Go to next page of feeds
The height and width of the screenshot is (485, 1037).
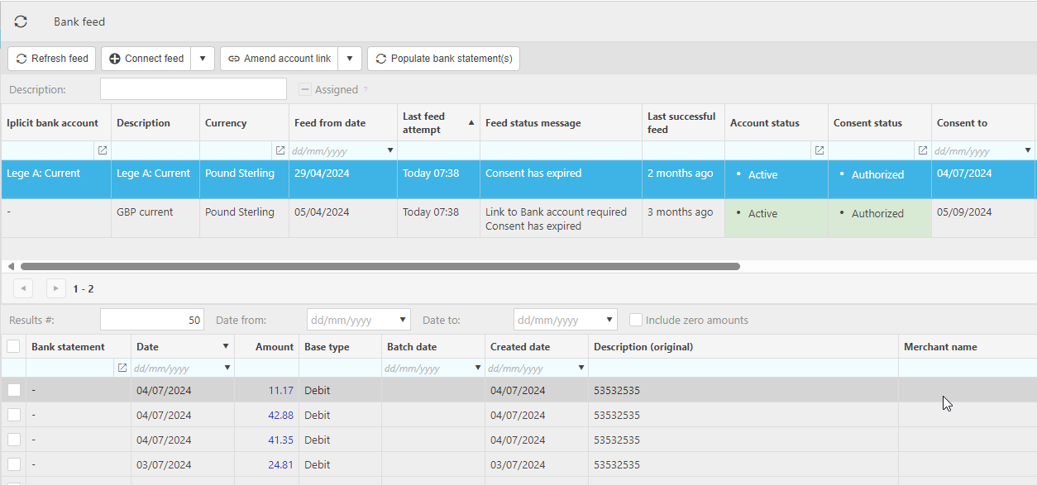coord(56,288)
